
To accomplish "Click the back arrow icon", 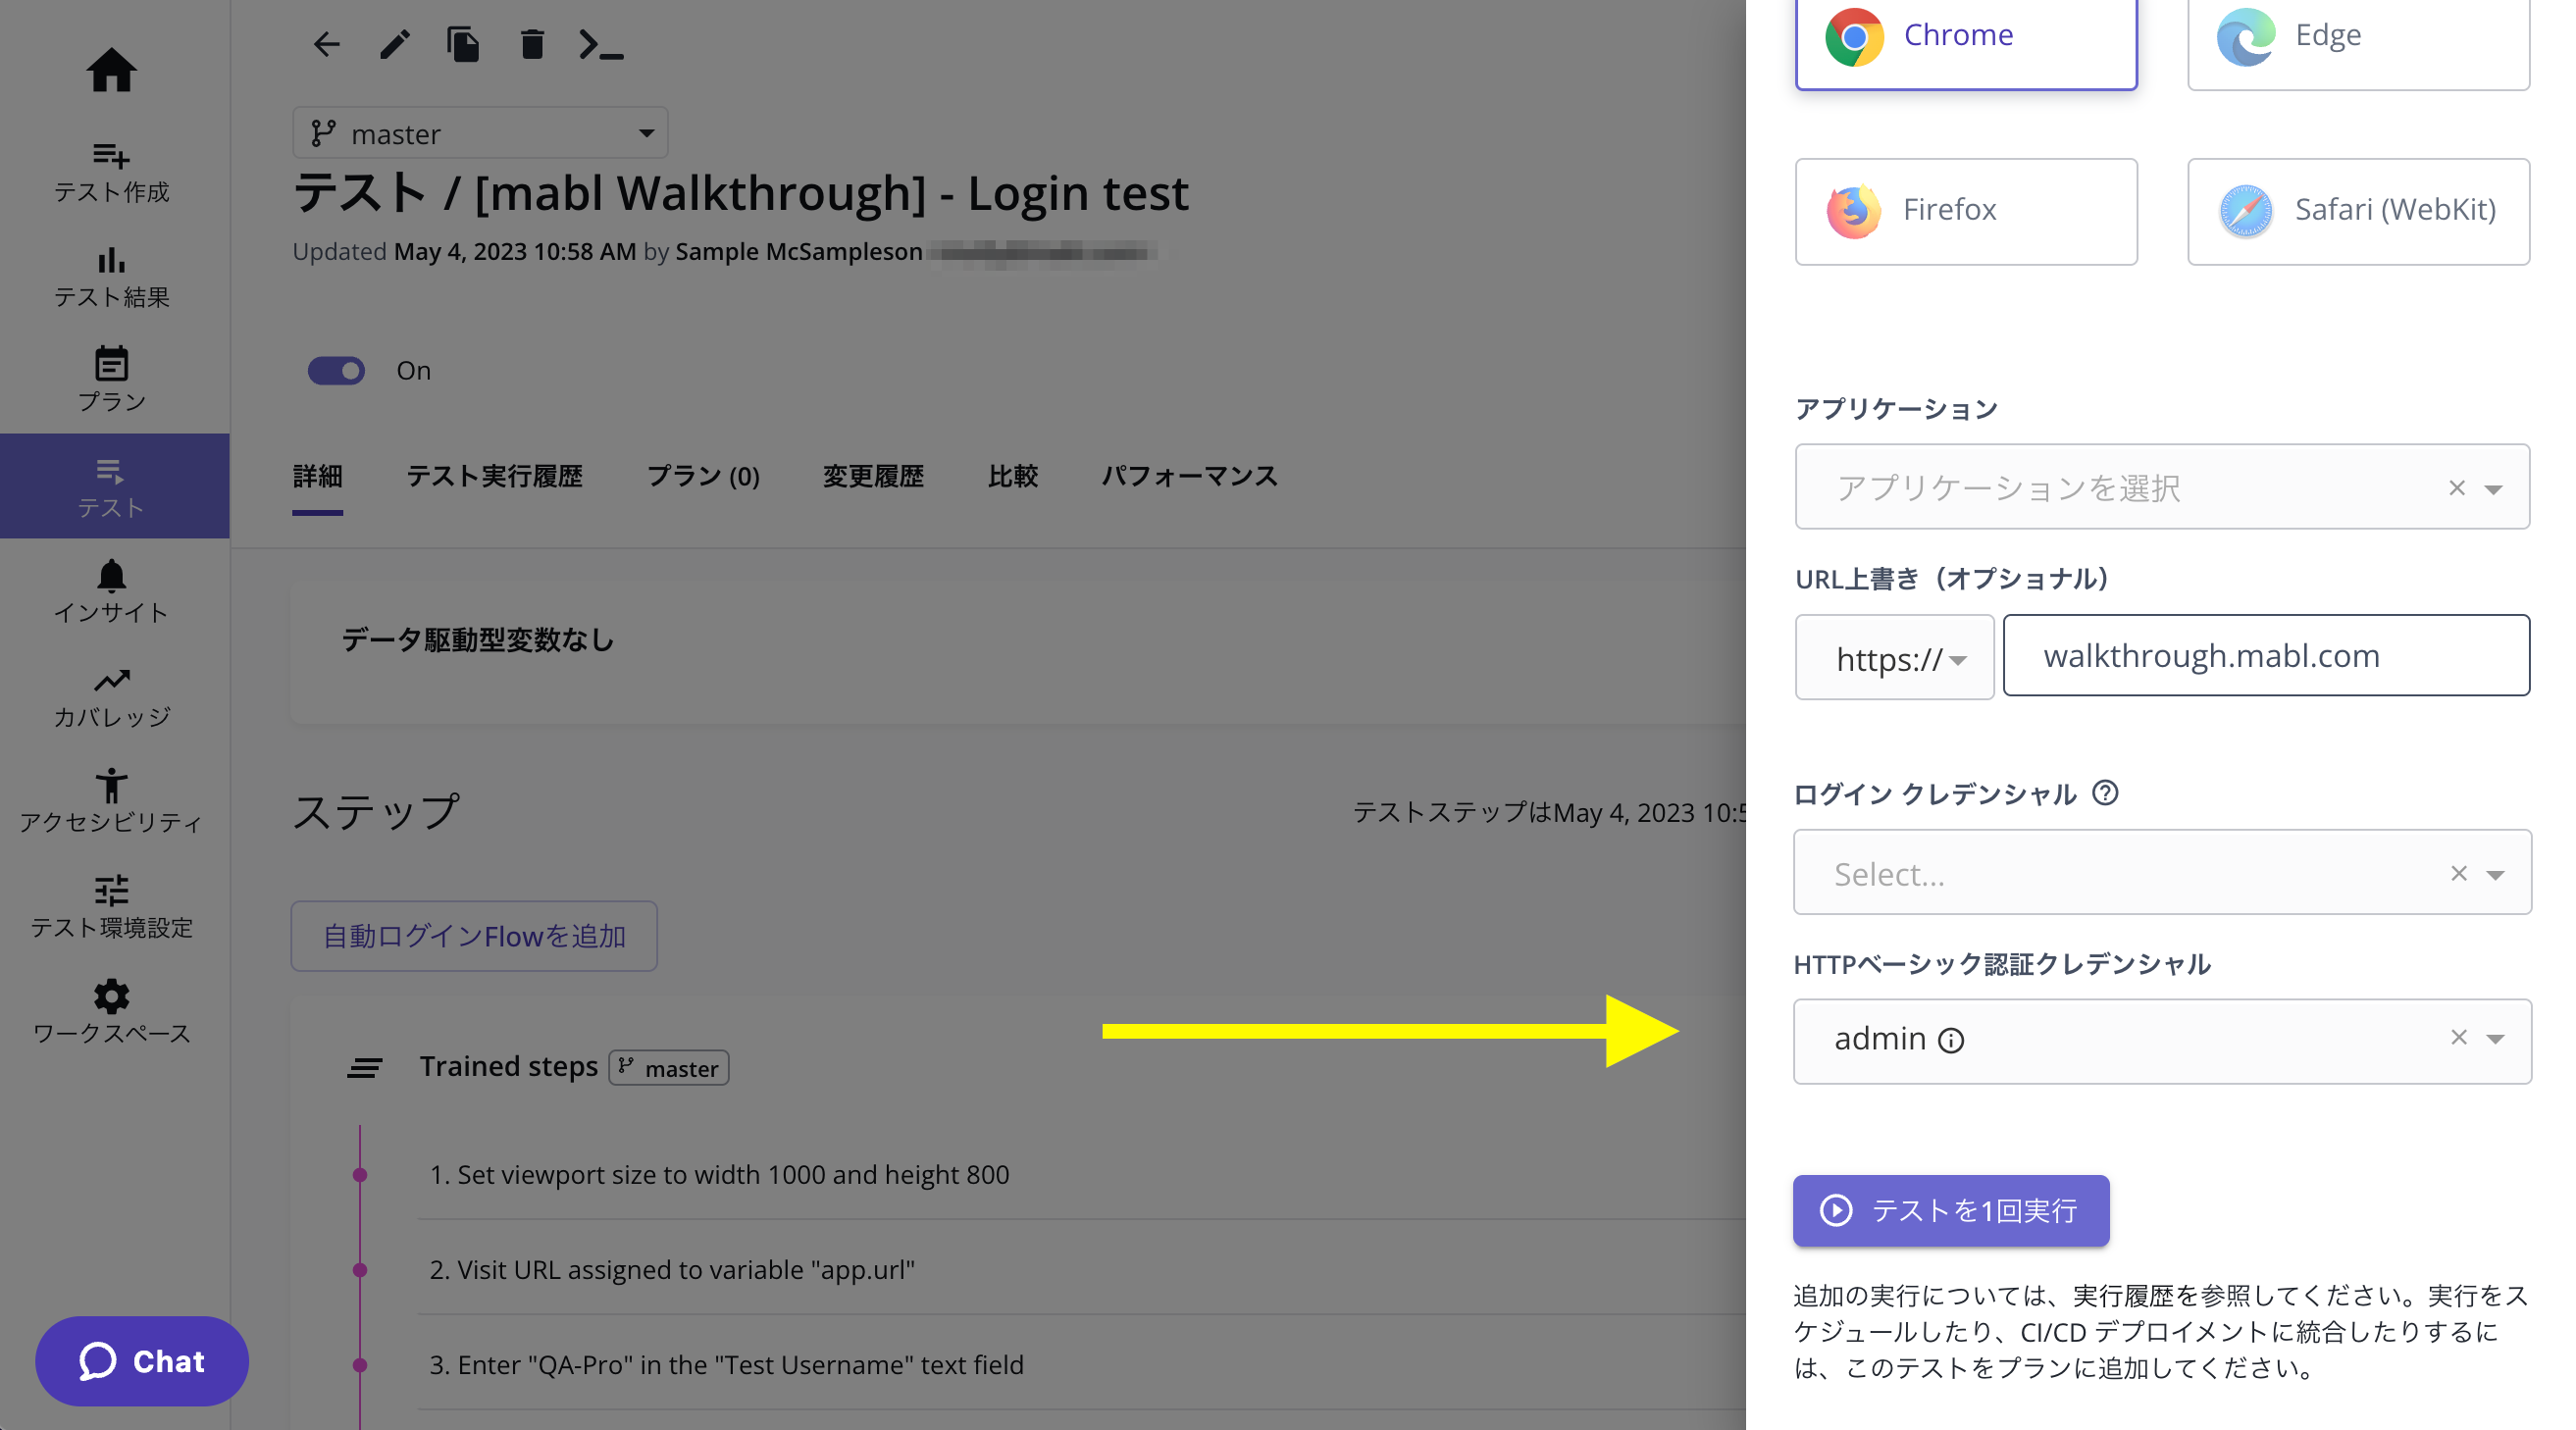I will click(x=326, y=45).
